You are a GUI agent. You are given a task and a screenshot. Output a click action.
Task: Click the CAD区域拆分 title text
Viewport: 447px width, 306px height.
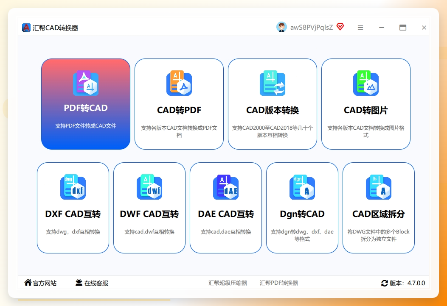pyautogui.click(x=379, y=214)
